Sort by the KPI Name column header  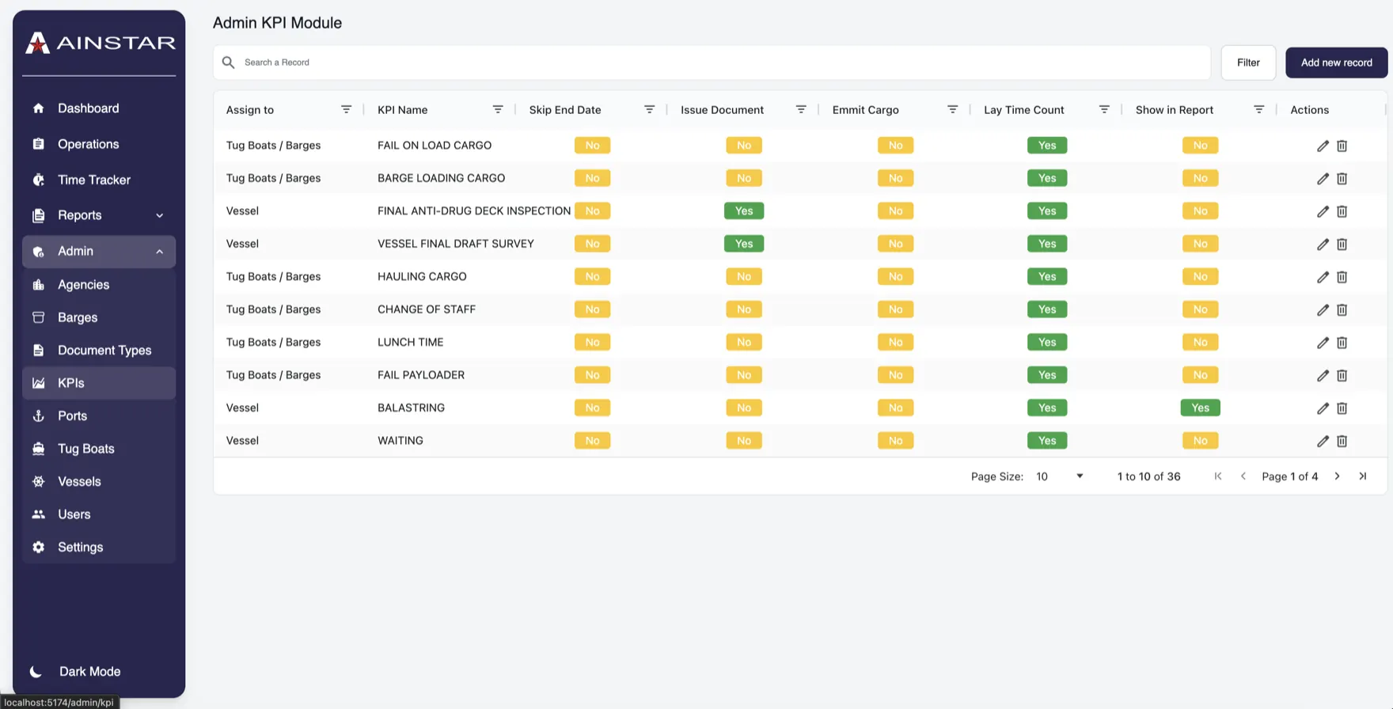[x=402, y=110]
